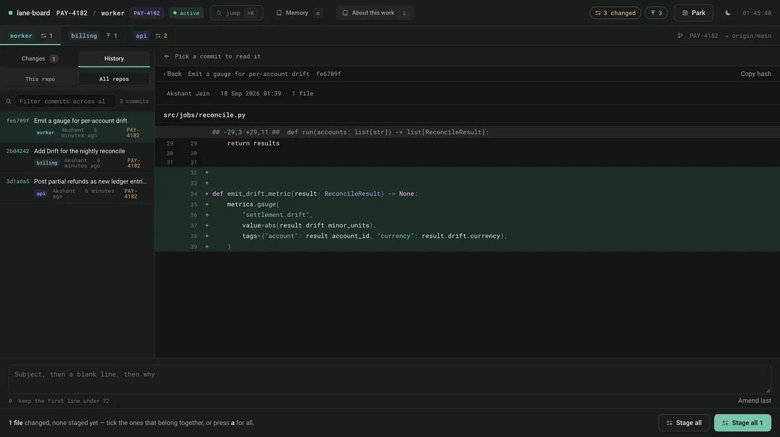780x437 pixels.
Task: Click the commit filter search icon
Action: pyautogui.click(x=8, y=101)
